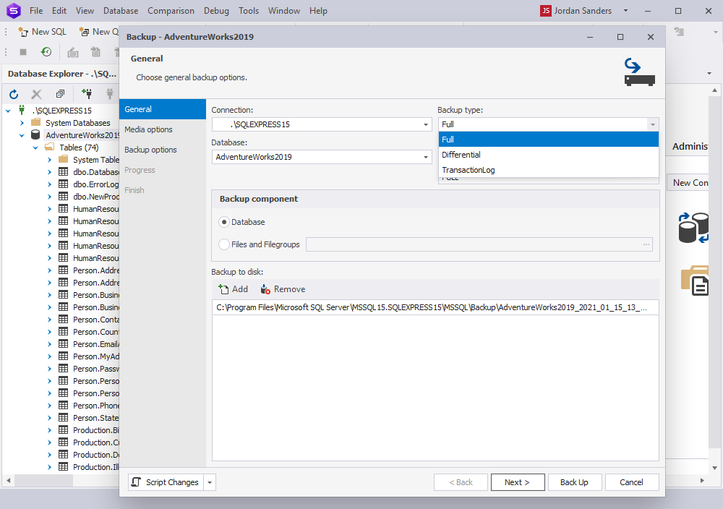
Task: Disconnect using the X icon in Database Explorer
Action: pos(36,94)
